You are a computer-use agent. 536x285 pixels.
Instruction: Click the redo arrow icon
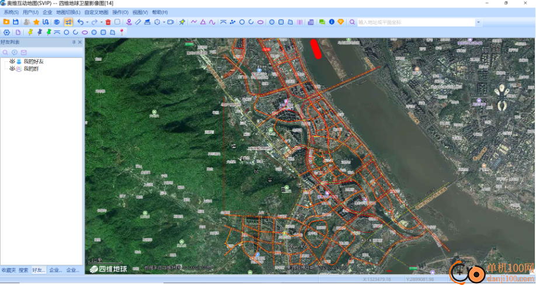coord(95,22)
